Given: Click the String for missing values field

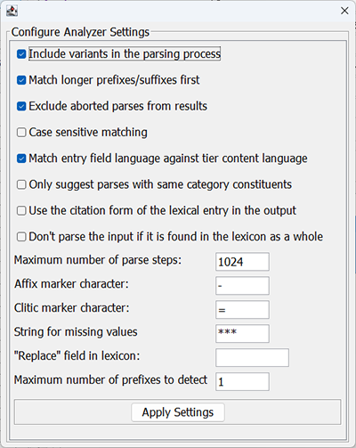Looking at the screenshot, I should tap(242, 333).
